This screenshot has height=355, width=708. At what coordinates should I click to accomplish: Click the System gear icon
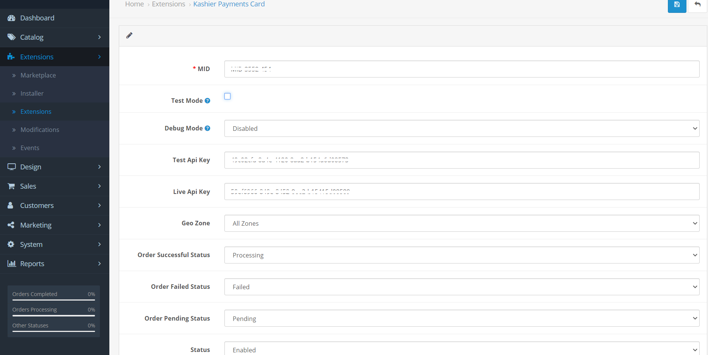tap(11, 244)
